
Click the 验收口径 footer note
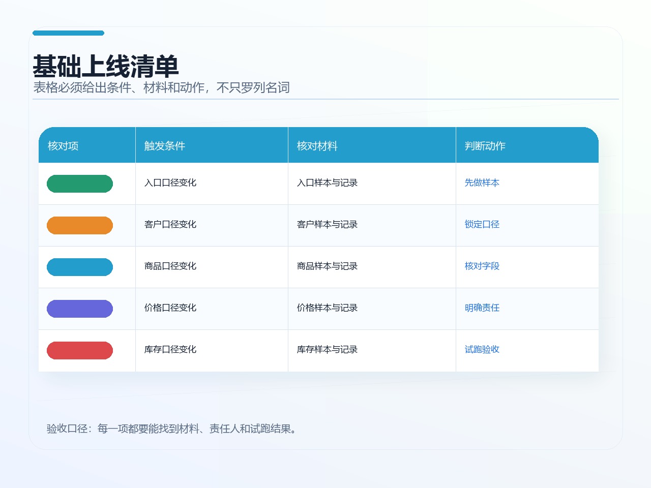click(173, 429)
